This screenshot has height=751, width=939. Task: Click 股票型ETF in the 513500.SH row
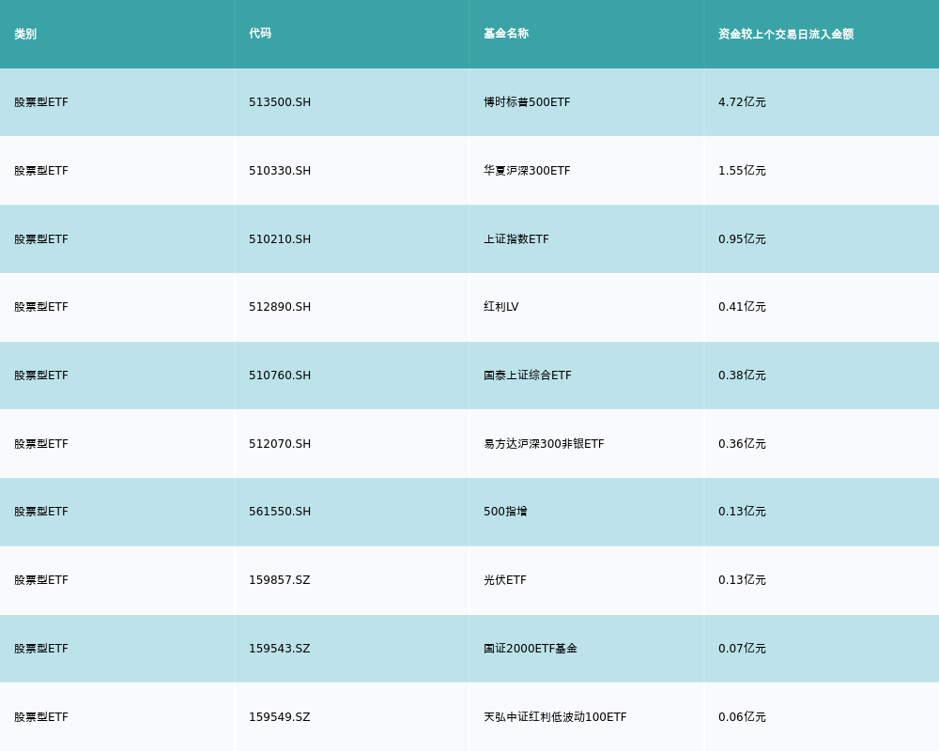click(x=41, y=102)
